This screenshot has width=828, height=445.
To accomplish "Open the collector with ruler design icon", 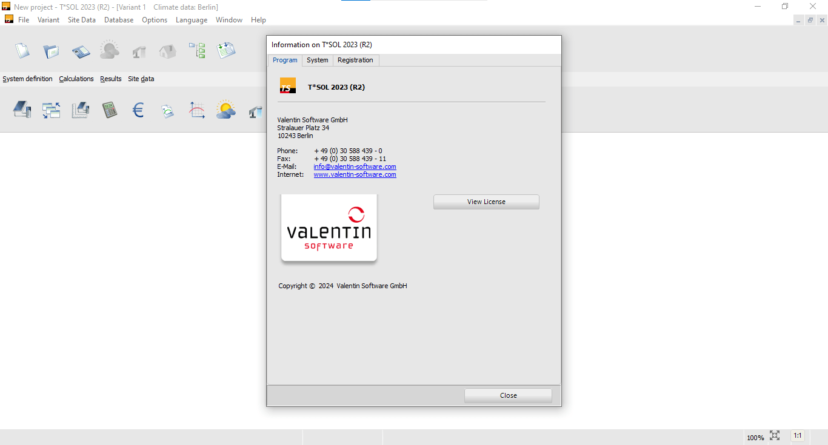I will (81, 110).
